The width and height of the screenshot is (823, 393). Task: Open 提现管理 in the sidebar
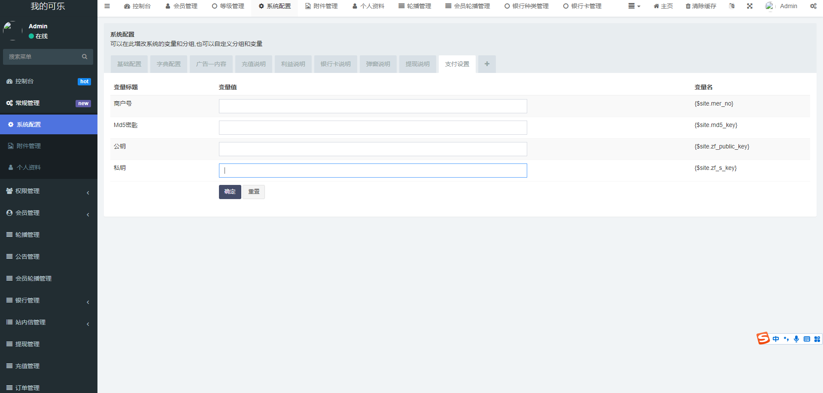pos(27,345)
